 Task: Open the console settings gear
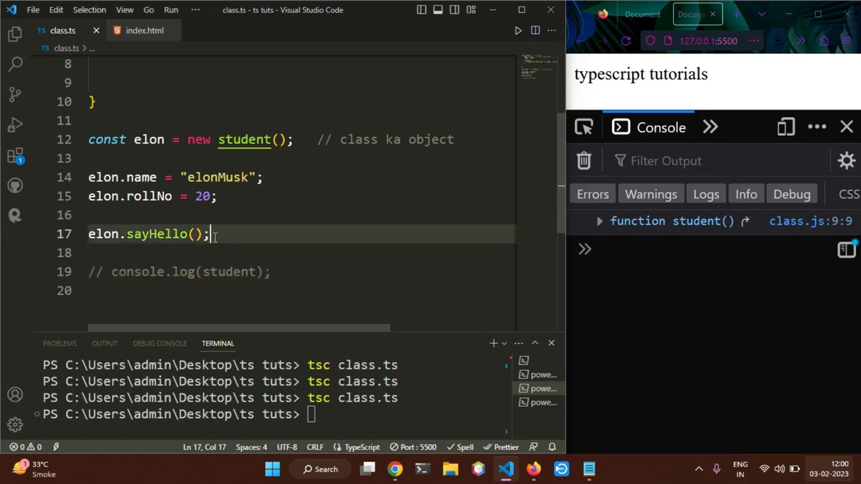(846, 161)
